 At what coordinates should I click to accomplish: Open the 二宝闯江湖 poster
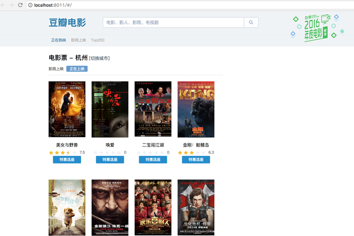pyautogui.click(x=153, y=109)
